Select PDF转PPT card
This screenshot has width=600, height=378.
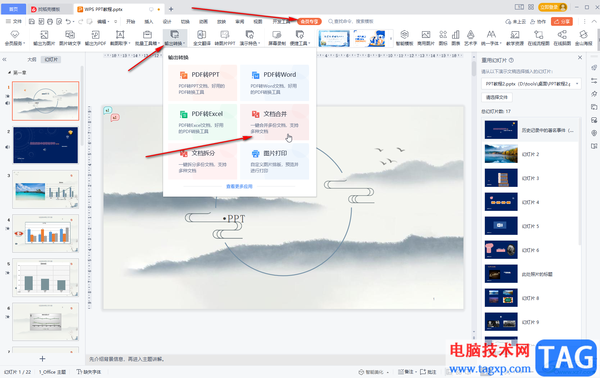[202, 83]
